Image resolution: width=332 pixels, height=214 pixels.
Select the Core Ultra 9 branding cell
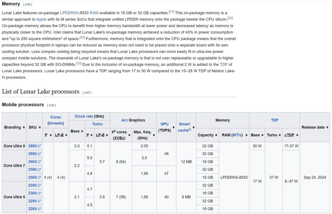[x=14, y=146]
